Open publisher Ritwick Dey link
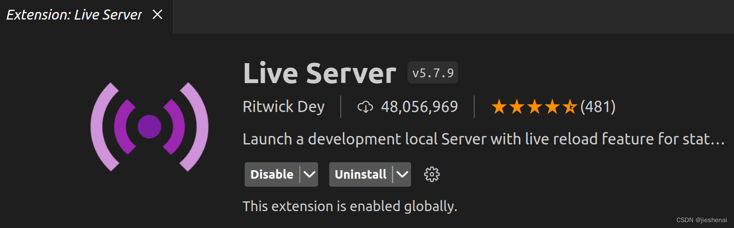Viewport: 734px width, 228px height. tap(283, 107)
